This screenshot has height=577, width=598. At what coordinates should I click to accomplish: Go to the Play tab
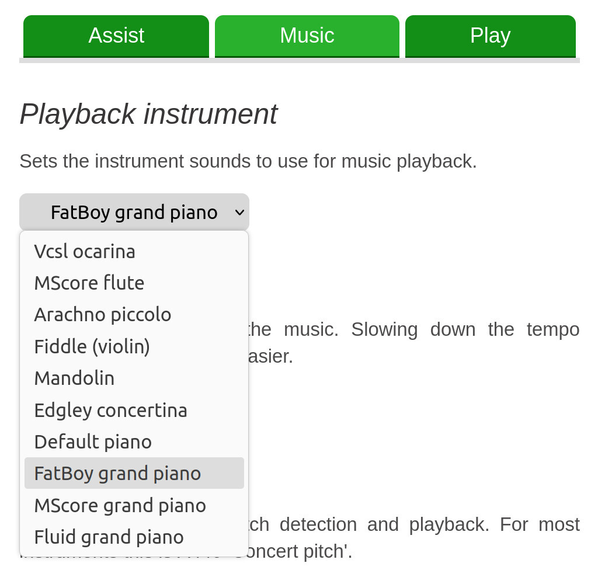tap(491, 36)
